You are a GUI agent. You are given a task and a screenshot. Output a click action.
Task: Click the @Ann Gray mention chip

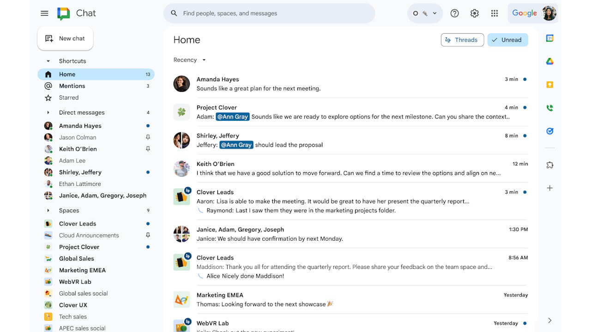[x=232, y=116]
